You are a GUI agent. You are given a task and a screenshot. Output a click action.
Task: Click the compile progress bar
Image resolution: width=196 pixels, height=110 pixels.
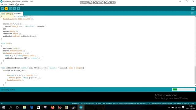[x=183, y=90]
